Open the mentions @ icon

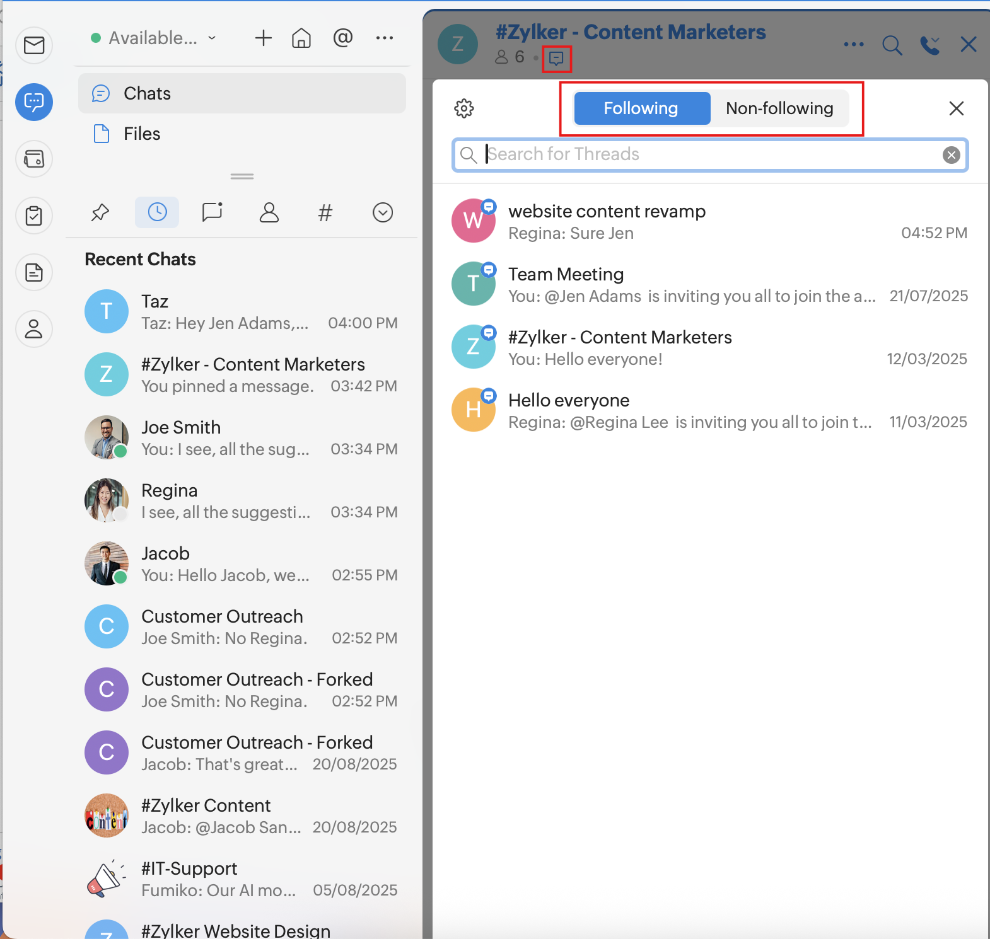pos(342,38)
